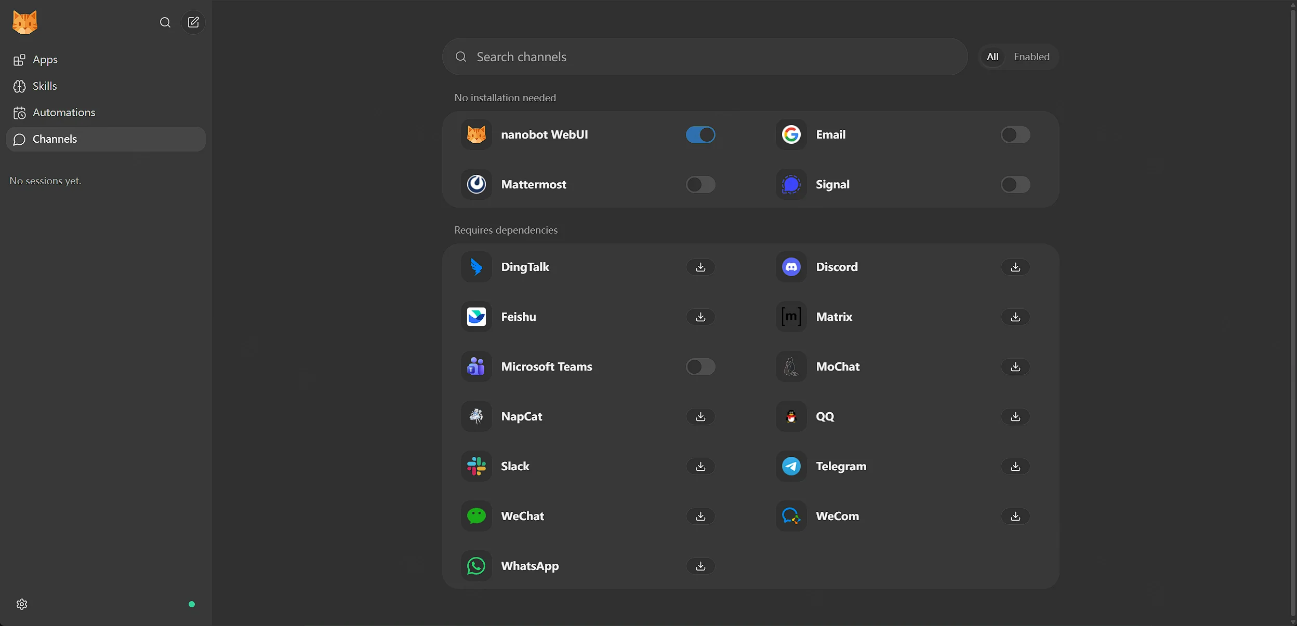The image size is (1297, 626).
Task: Click the Discord channel name
Action: (x=837, y=267)
